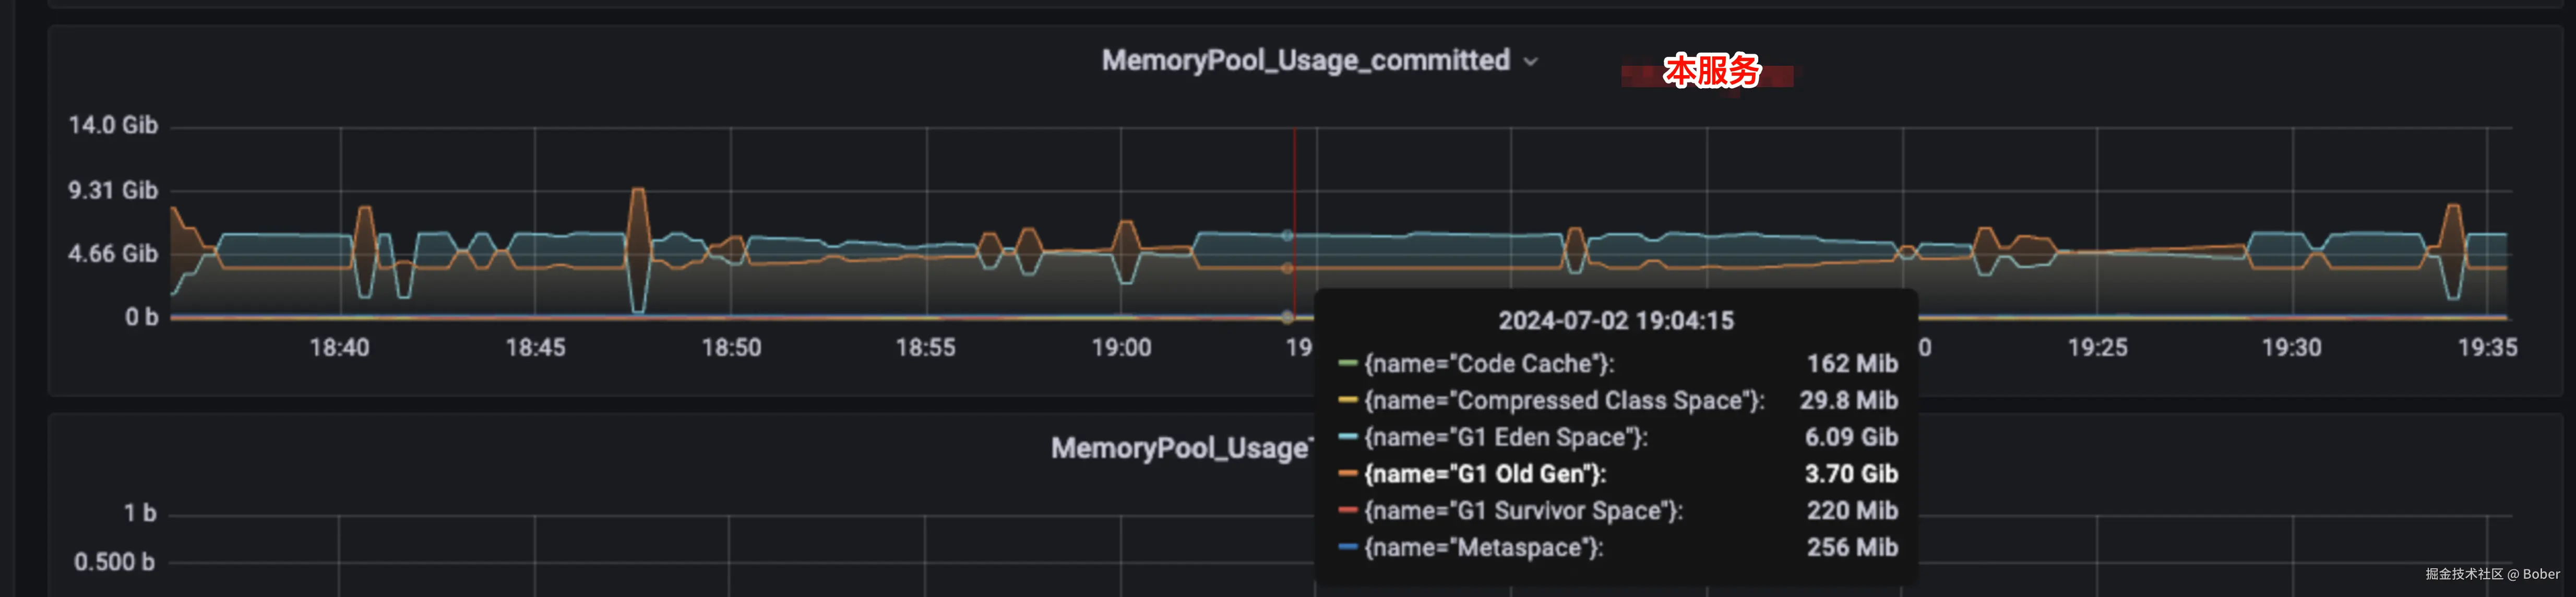Image resolution: width=2576 pixels, height=597 pixels.
Task: Click the G1 Survivor Space red swatch
Action: tap(1347, 511)
